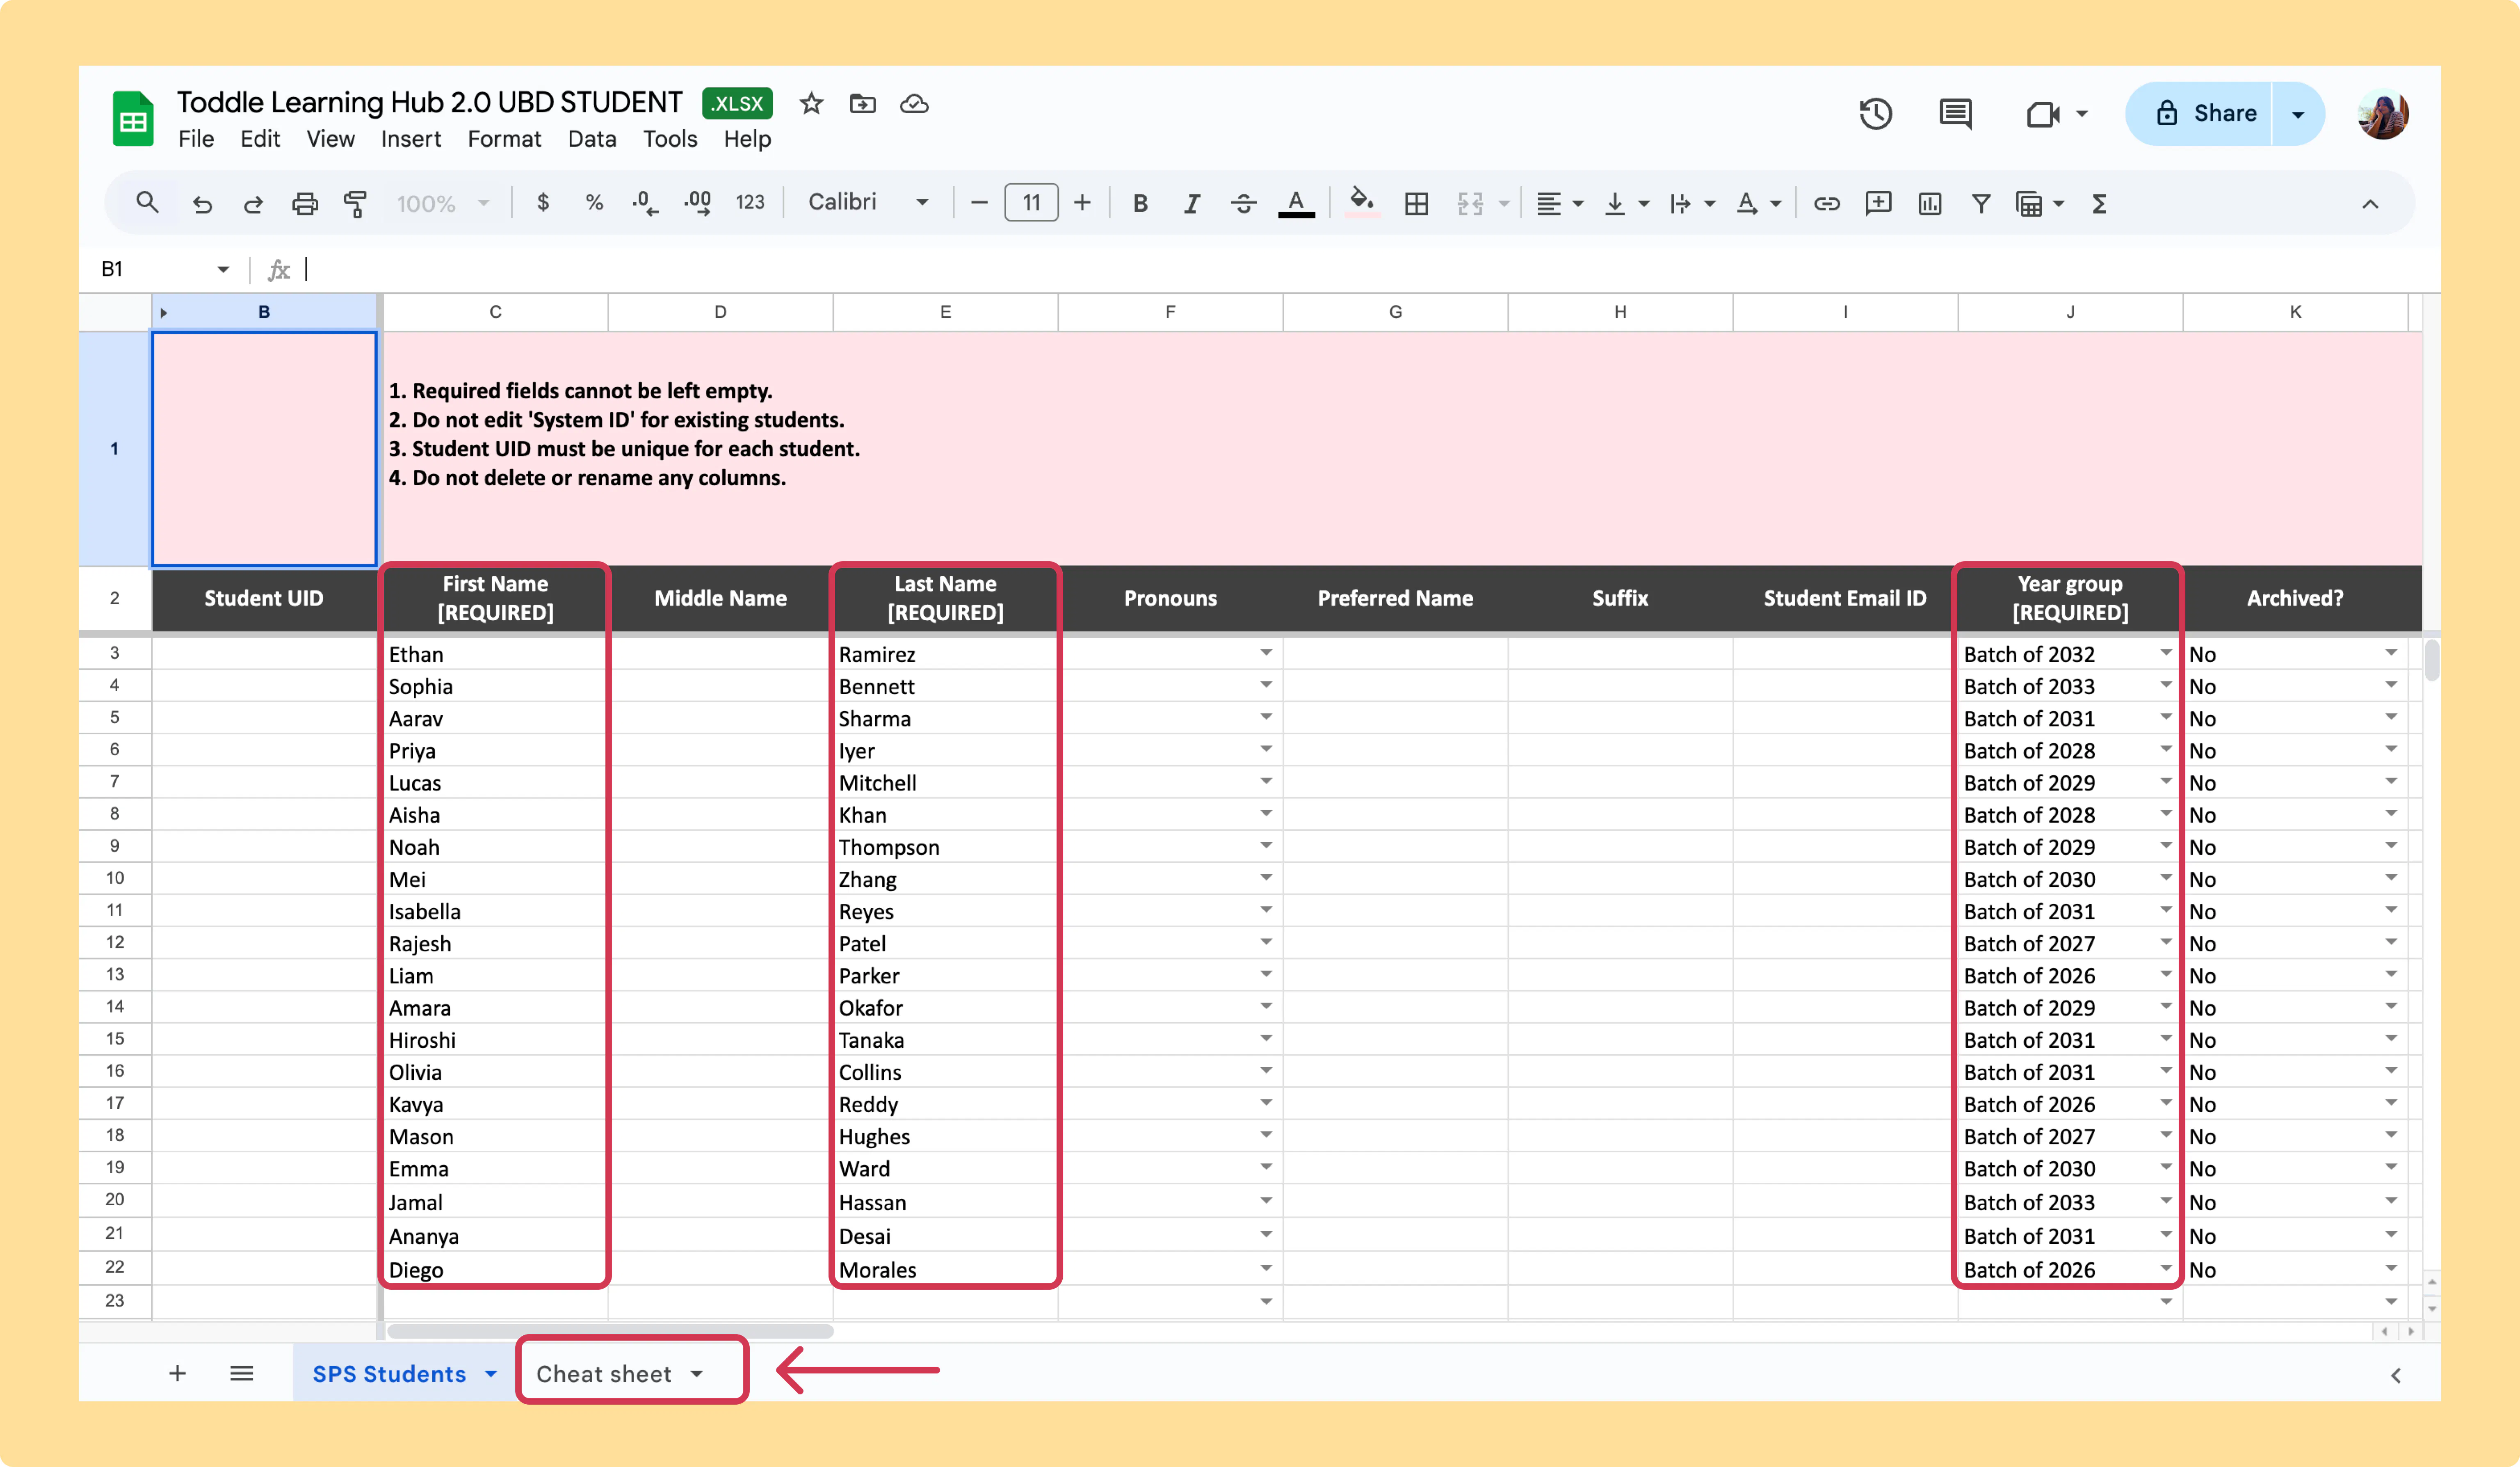
Task: Open the Archived dropdown for Ethan's row
Action: point(2390,653)
